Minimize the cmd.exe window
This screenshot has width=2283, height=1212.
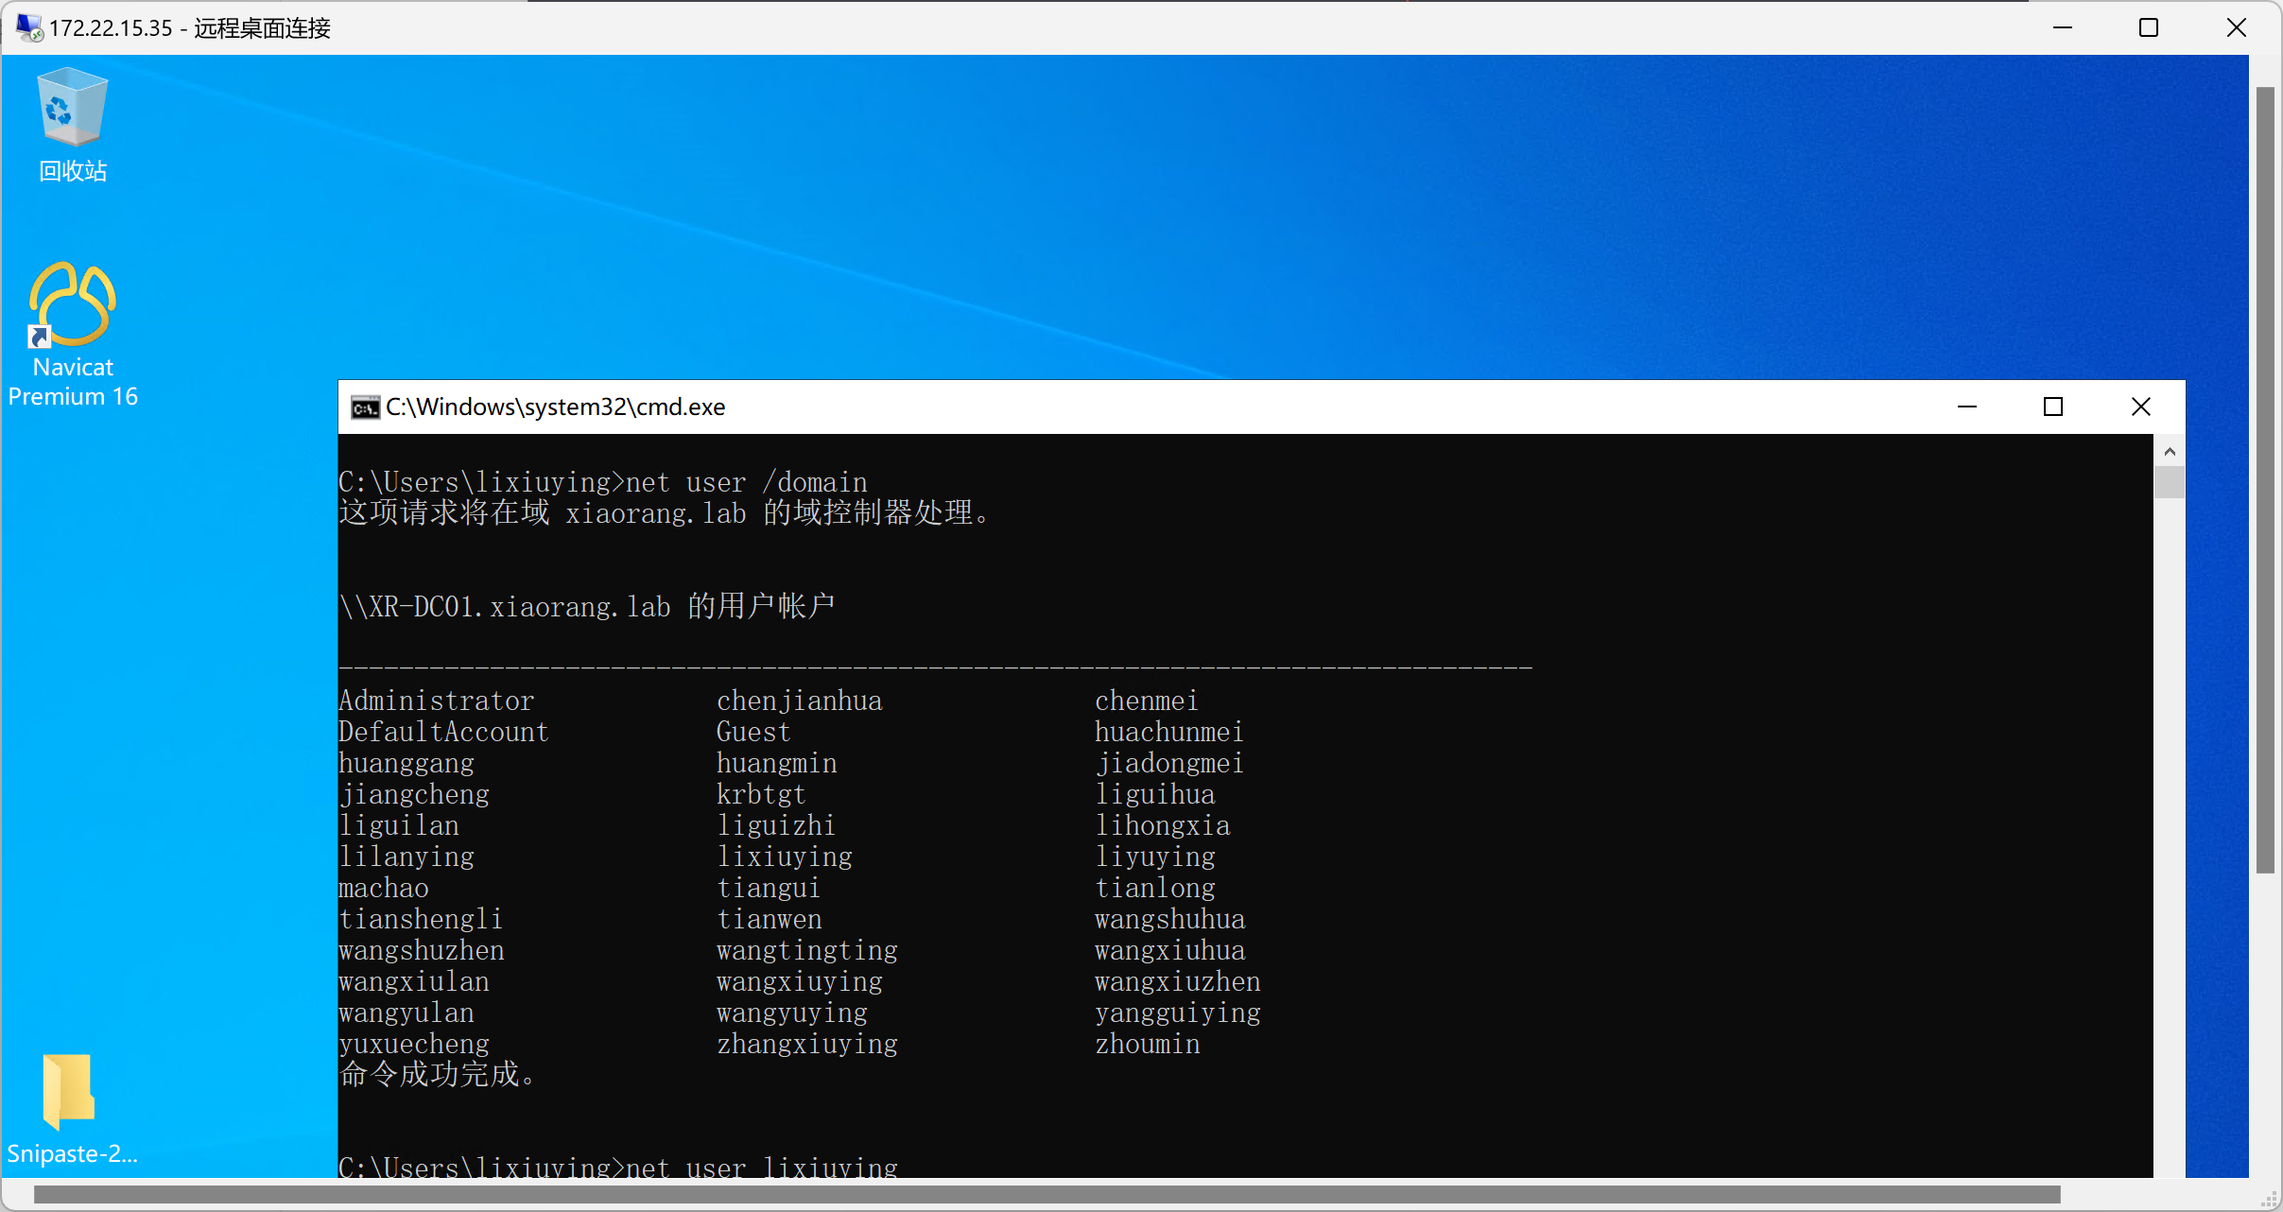1966,407
